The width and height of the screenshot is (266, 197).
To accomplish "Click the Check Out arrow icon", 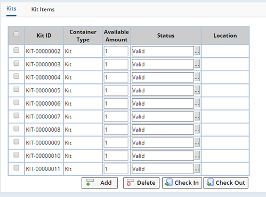I will point(210,182).
